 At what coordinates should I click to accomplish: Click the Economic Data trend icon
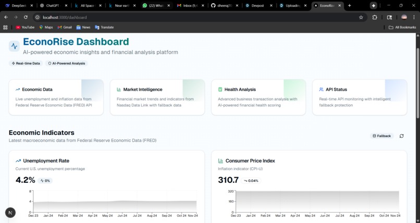click(18, 90)
